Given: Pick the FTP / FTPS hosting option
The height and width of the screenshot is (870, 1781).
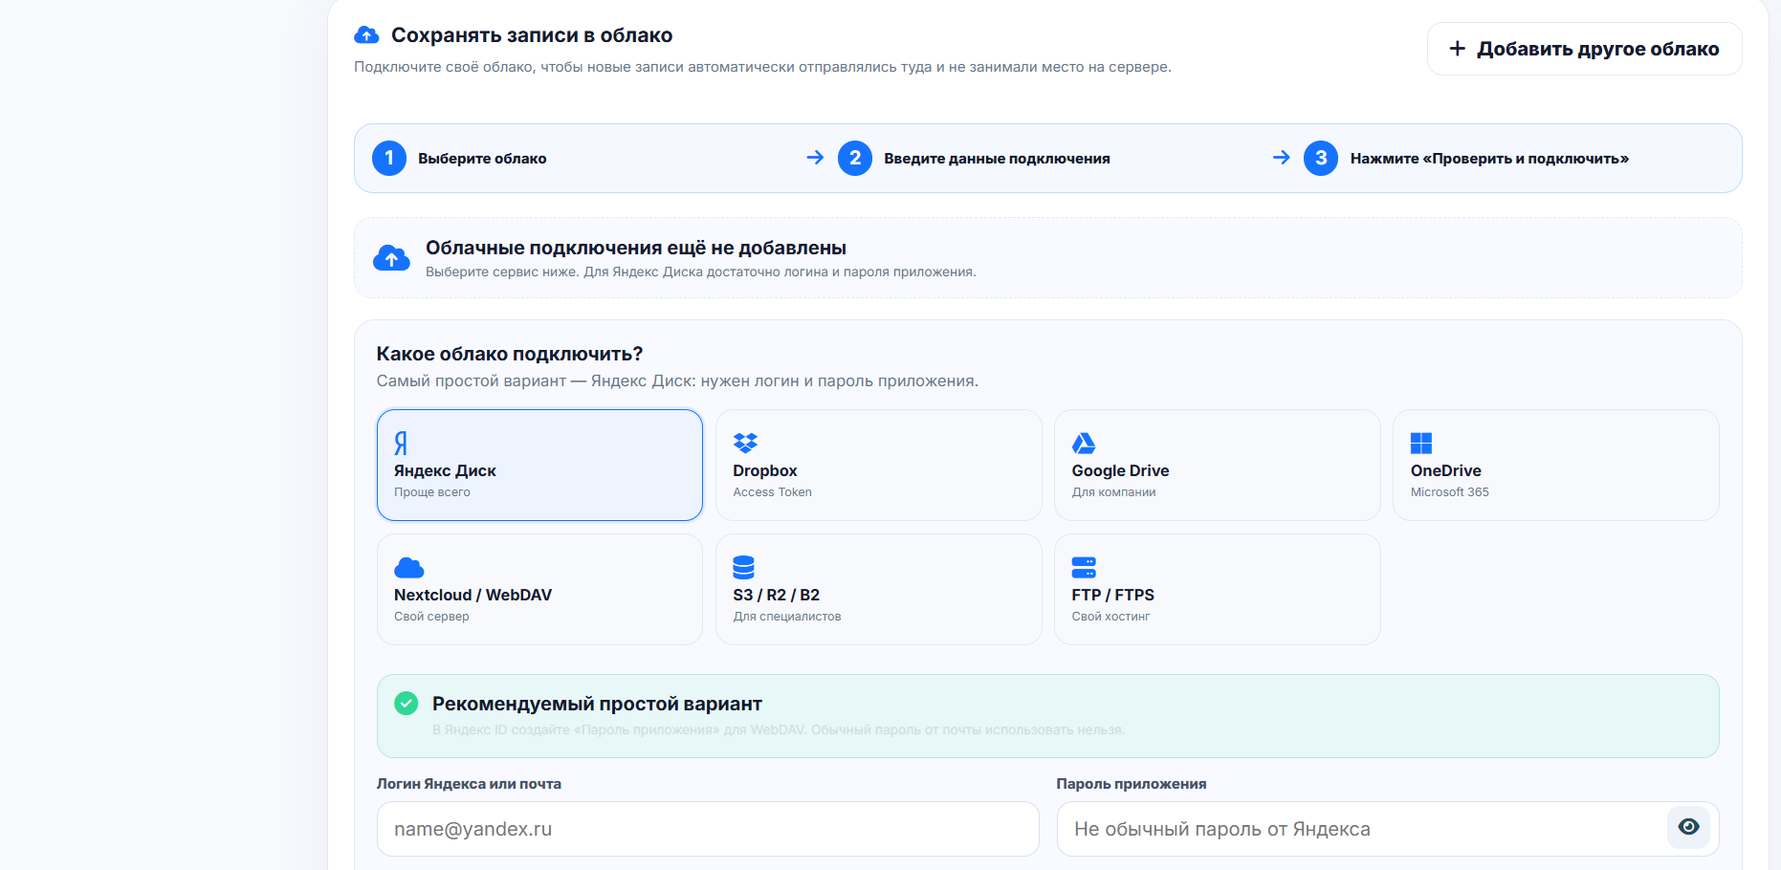Looking at the screenshot, I should pyautogui.click(x=1217, y=589).
